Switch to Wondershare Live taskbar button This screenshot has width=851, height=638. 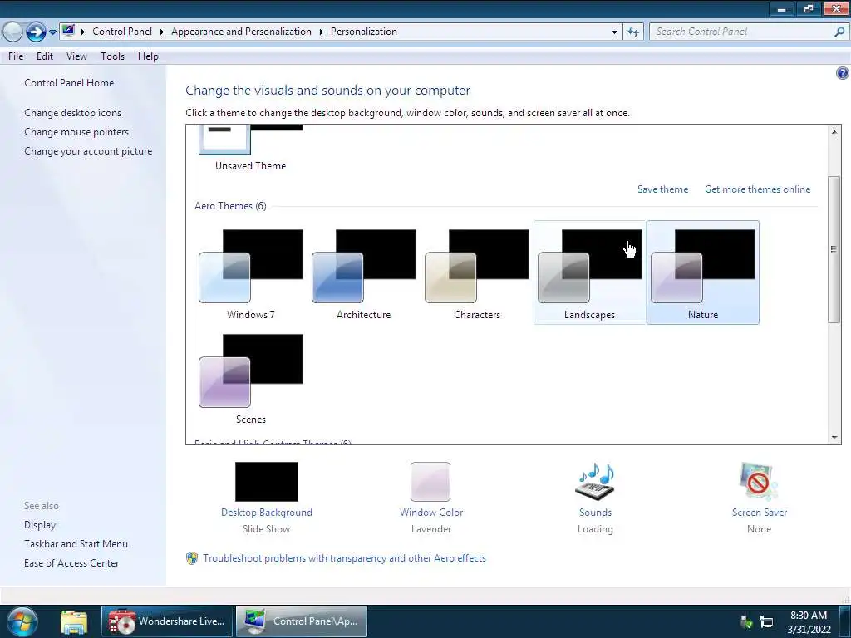pos(167,621)
